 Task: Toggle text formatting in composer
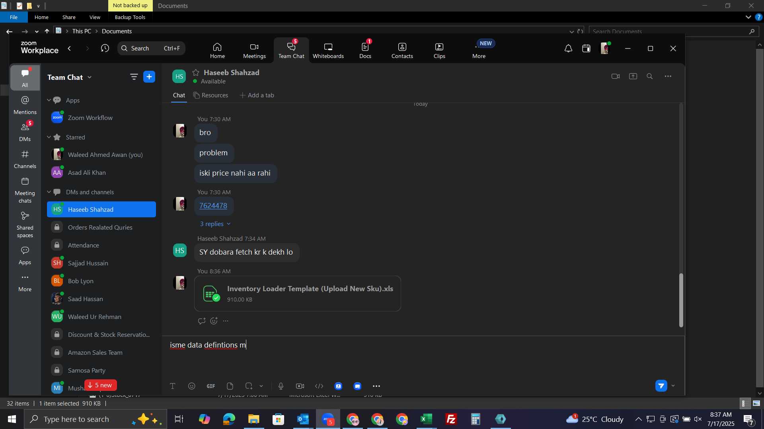173,386
